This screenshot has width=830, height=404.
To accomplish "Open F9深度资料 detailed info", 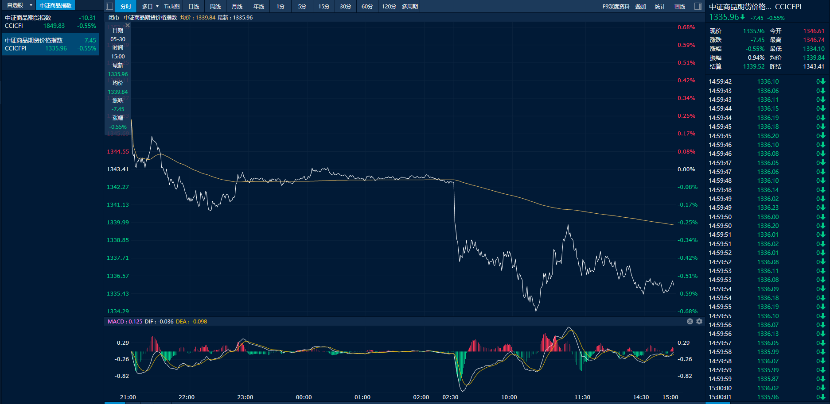I will tap(616, 6).
